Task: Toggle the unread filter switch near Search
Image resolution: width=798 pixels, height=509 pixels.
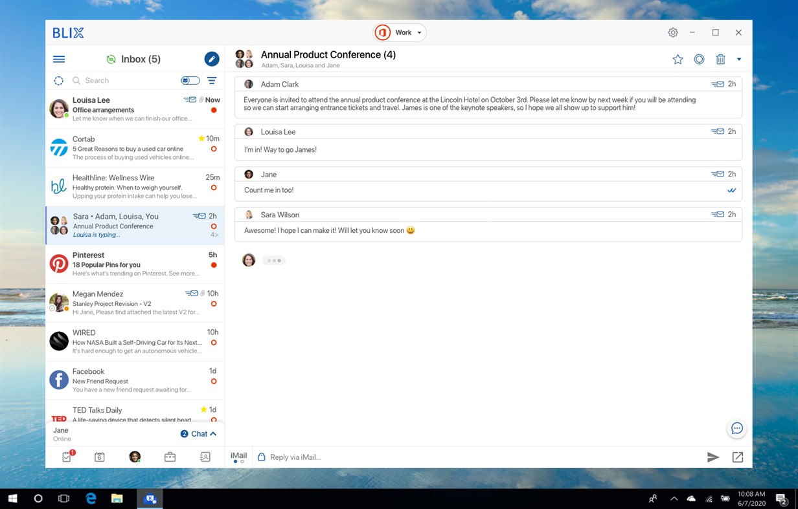Action: pyautogui.click(x=190, y=81)
